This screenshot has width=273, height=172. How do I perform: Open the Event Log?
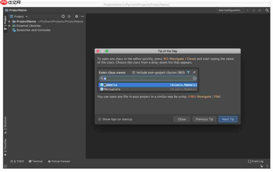(x=256, y=161)
